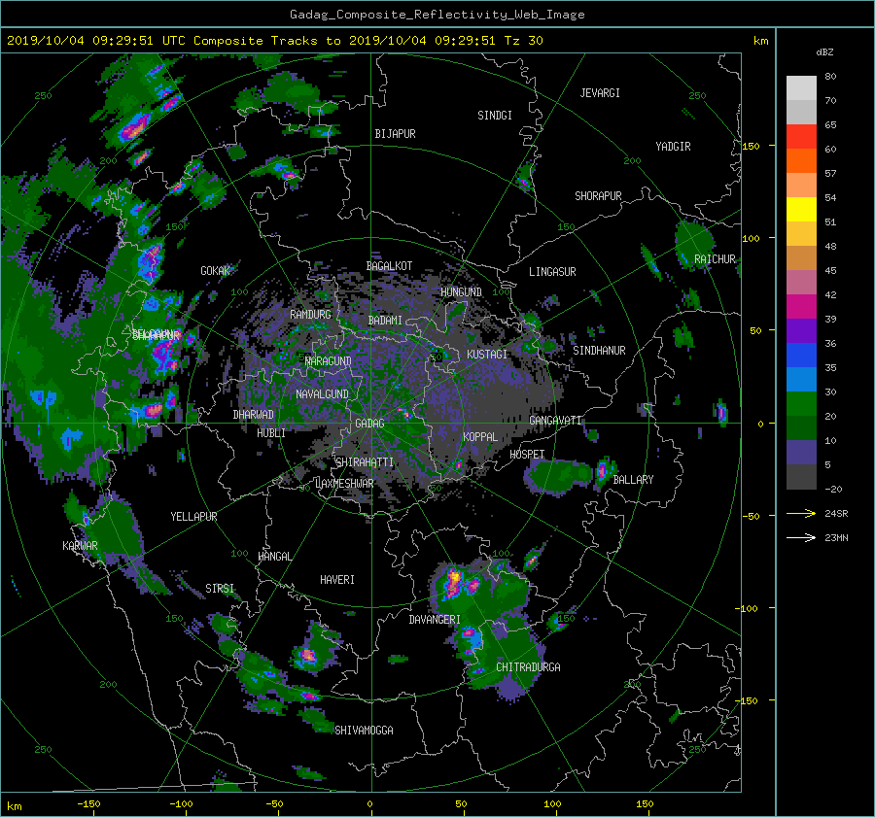Click the UTC Composite Tracks timestamp header
This screenshot has height=817, width=875.
pyautogui.click(x=274, y=41)
